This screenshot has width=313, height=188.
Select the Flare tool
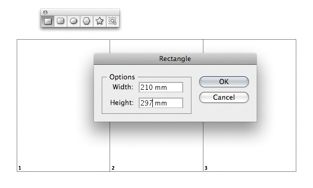[x=112, y=21]
